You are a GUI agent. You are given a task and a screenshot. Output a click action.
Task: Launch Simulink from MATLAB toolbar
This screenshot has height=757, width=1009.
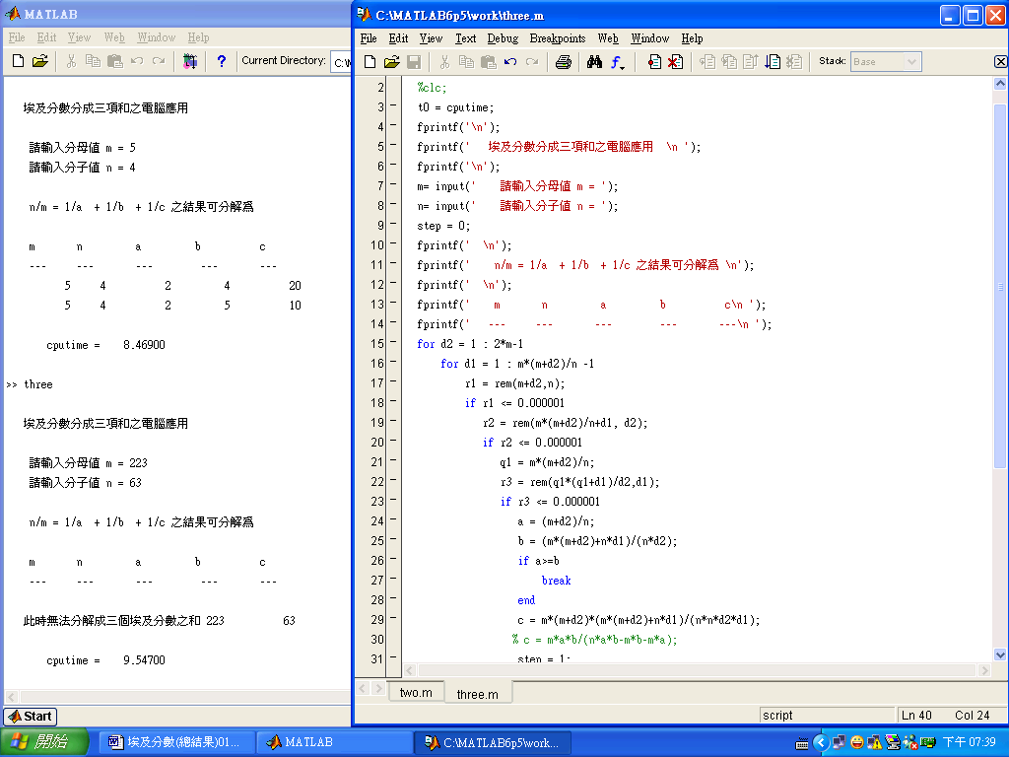(190, 61)
